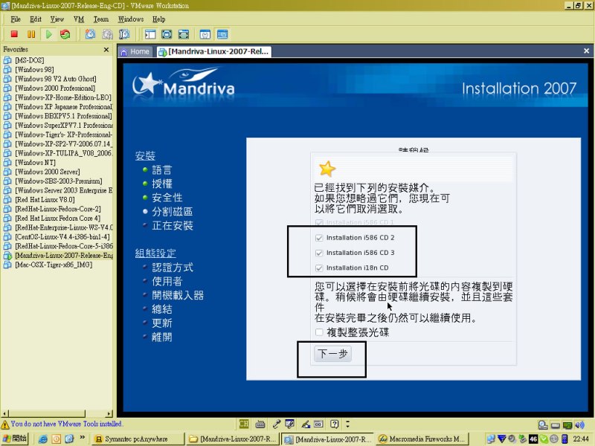The width and height of the screenshot is (595, 446).
Task: Select [Red Hat Linux V8.0] favorite
Action: tap(45, 199)
